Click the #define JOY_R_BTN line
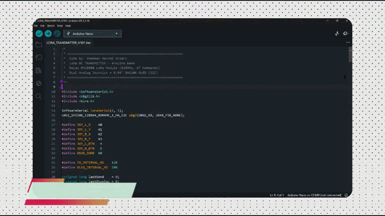The height and width of the screenshot is (216, 385). click(x=82, y=148)
